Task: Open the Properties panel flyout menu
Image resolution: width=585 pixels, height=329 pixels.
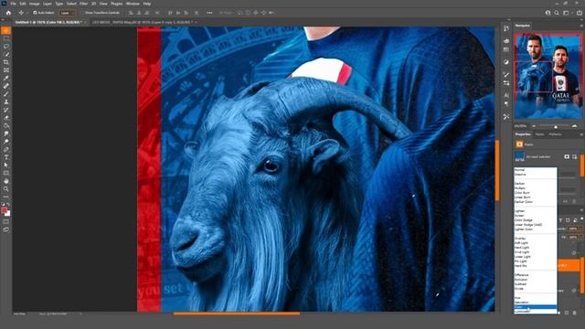Action: (x=581, y=134)
